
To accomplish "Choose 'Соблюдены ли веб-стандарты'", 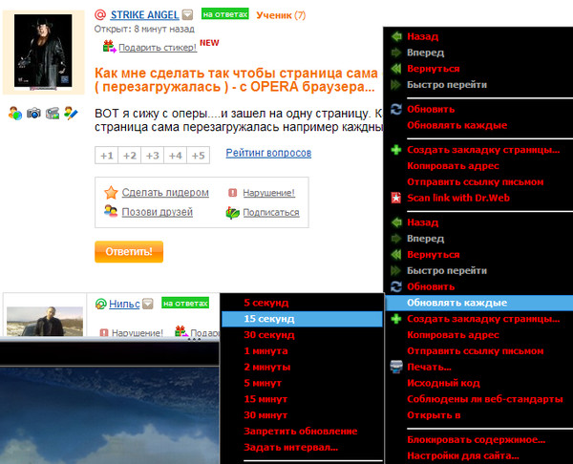I will pyautogui.click(x=485, y=399).
